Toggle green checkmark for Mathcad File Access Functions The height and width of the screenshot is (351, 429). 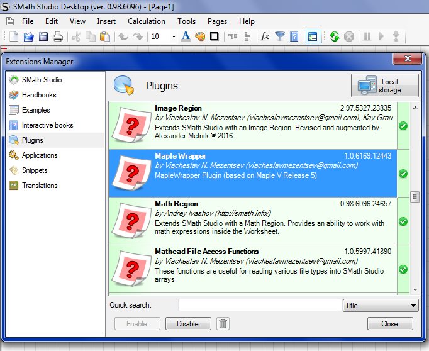coord(403,269)
